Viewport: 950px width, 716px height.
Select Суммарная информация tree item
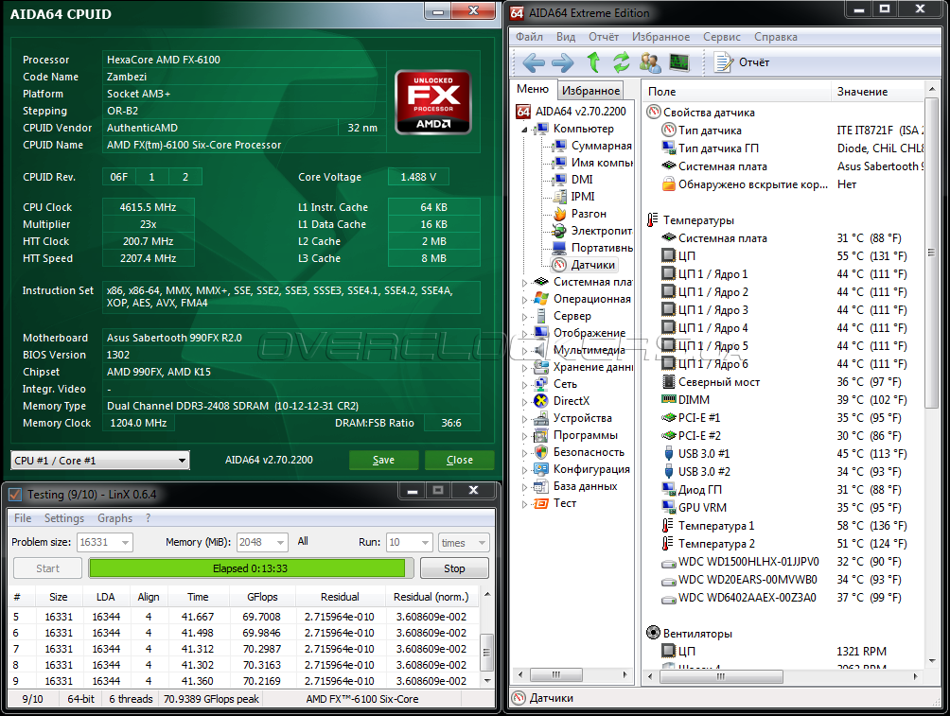[x=601, y=146]
